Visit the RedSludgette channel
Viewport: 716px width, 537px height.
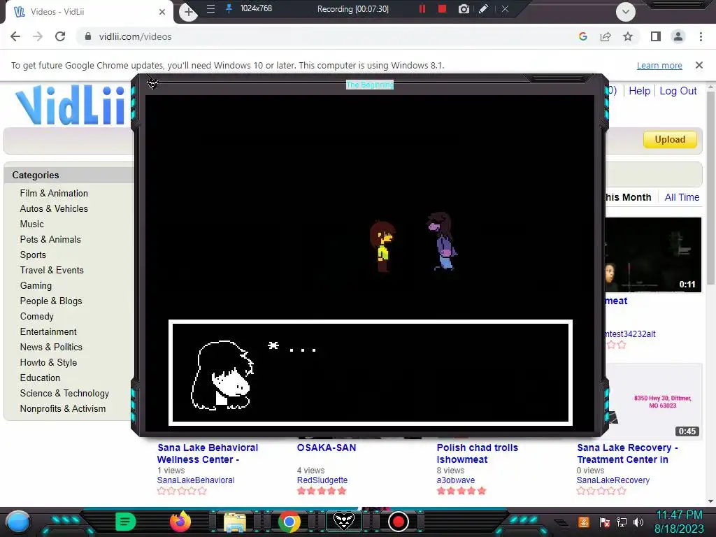click(x=322, y=480)
